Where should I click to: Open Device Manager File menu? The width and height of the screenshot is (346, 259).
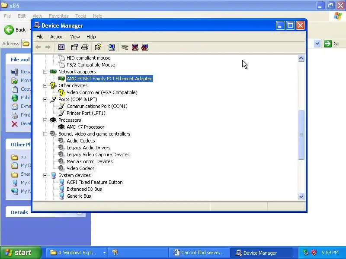coord(40,37)
